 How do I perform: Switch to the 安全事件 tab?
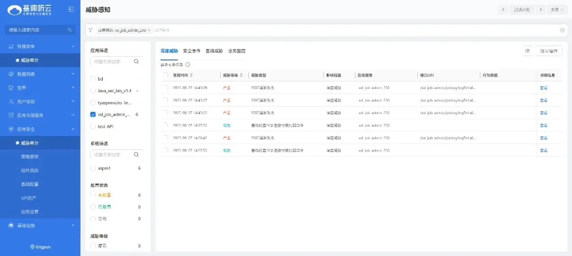coord(191,51)
